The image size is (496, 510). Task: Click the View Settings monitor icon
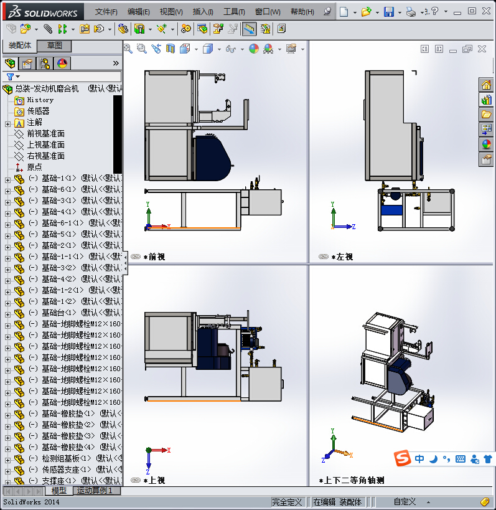[x=291, y=49]
